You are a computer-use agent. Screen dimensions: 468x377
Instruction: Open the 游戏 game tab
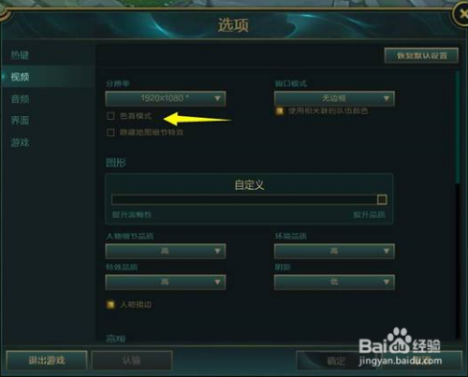point(20,143)
